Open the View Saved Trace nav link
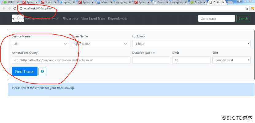 click(93, 18)
